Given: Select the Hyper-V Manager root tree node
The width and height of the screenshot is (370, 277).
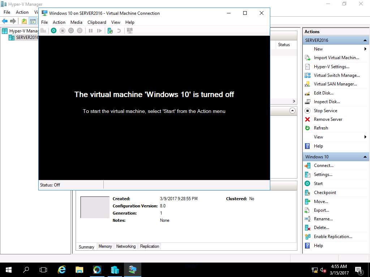Looking at the screenshot, I should coord(20,31).
